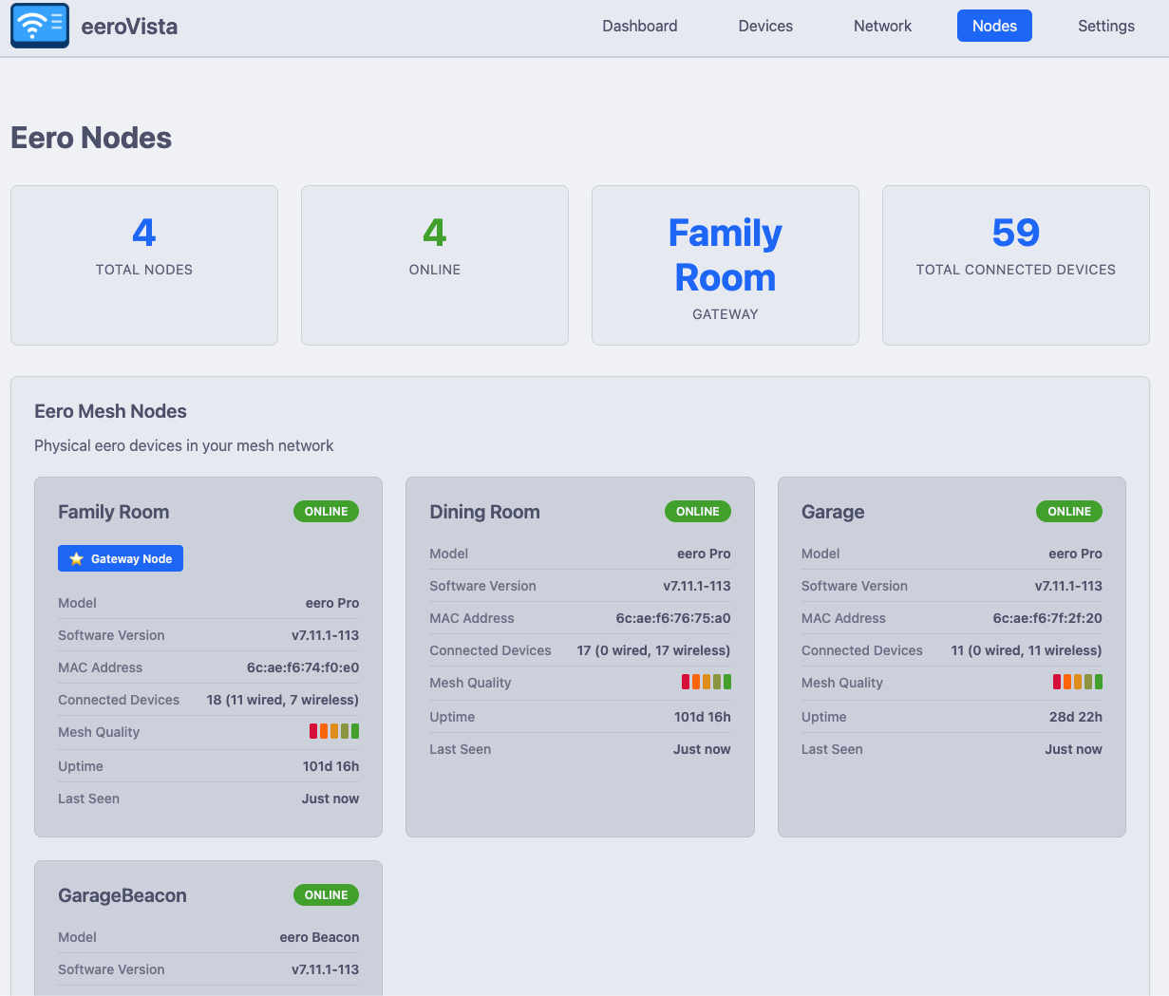Open the GarageBeacon node card title
The image size is (1169, 996).
tap(123, 895)
